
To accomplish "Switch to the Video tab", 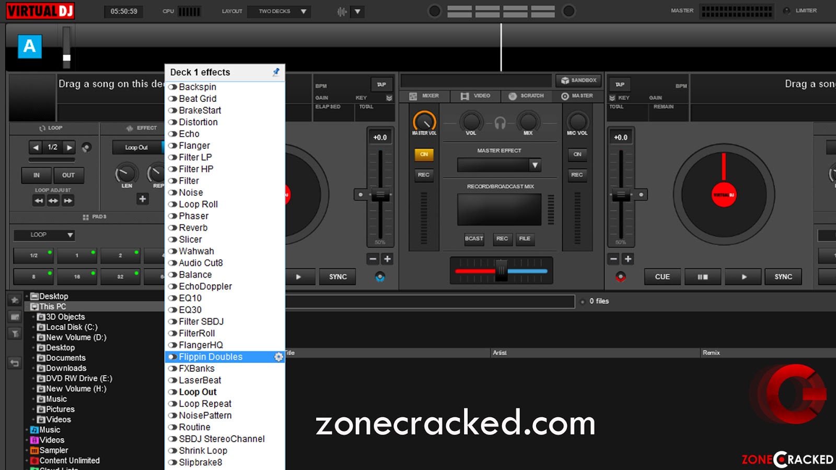I will [x=475, y=96].
